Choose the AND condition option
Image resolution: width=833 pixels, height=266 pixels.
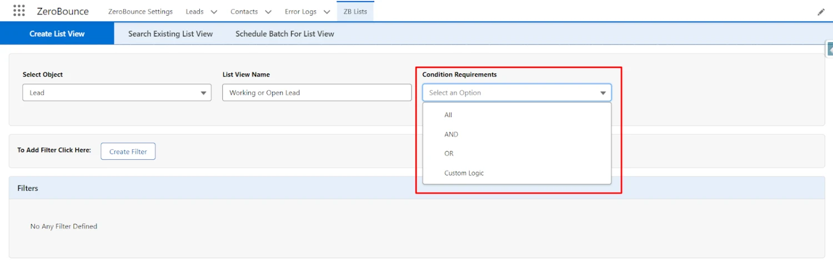[451, 134]
